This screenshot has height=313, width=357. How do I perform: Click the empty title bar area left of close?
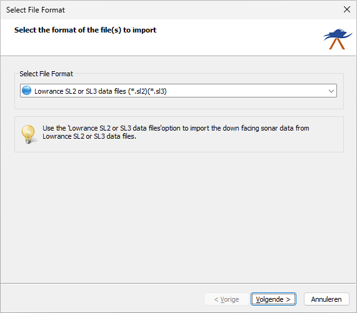[203, 10]
